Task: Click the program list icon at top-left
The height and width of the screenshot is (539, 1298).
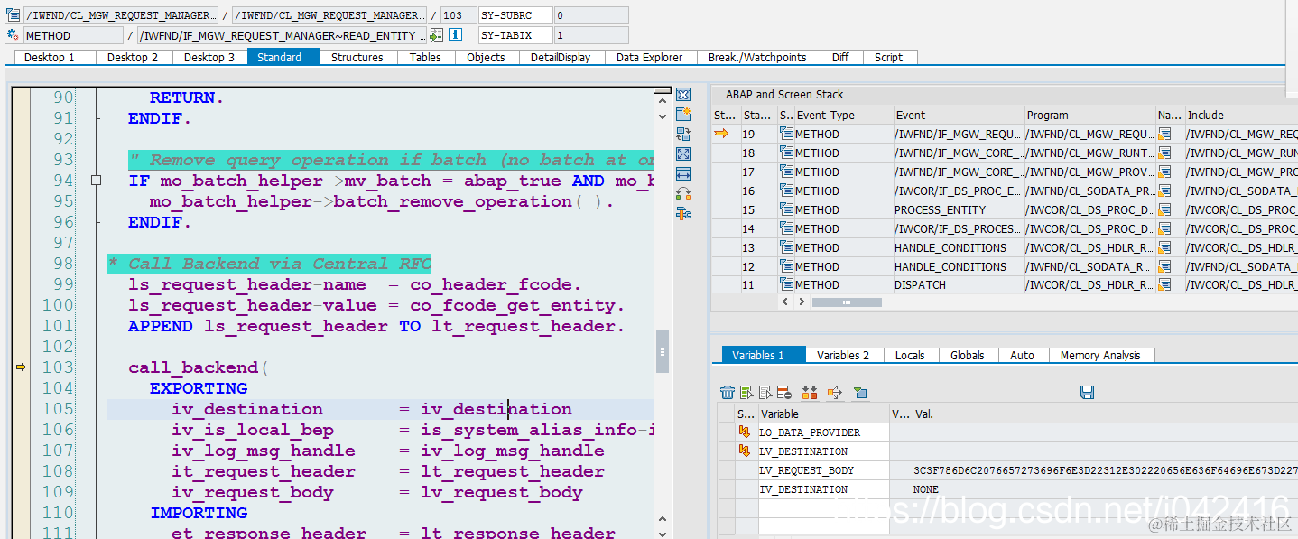Action: coord(13,15)
